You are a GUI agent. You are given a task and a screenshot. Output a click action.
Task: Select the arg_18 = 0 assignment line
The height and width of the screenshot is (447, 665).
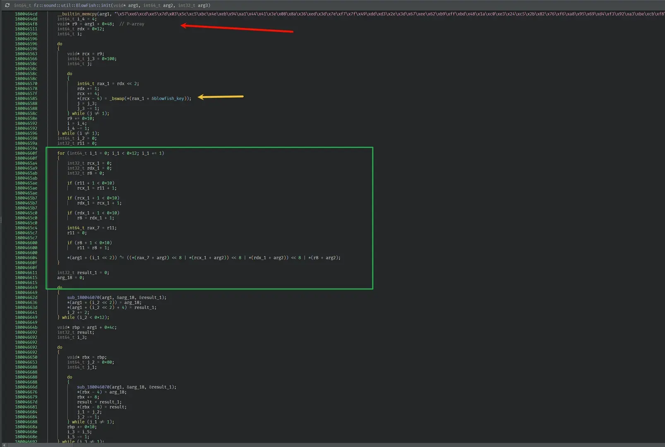click(x=71, y=278)
